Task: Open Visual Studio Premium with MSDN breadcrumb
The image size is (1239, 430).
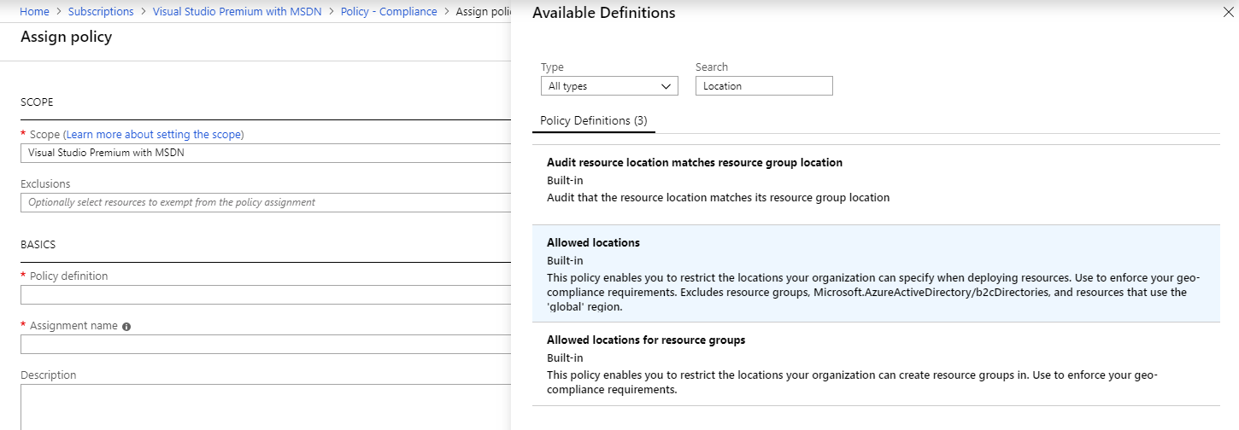Action: (237, 12)
